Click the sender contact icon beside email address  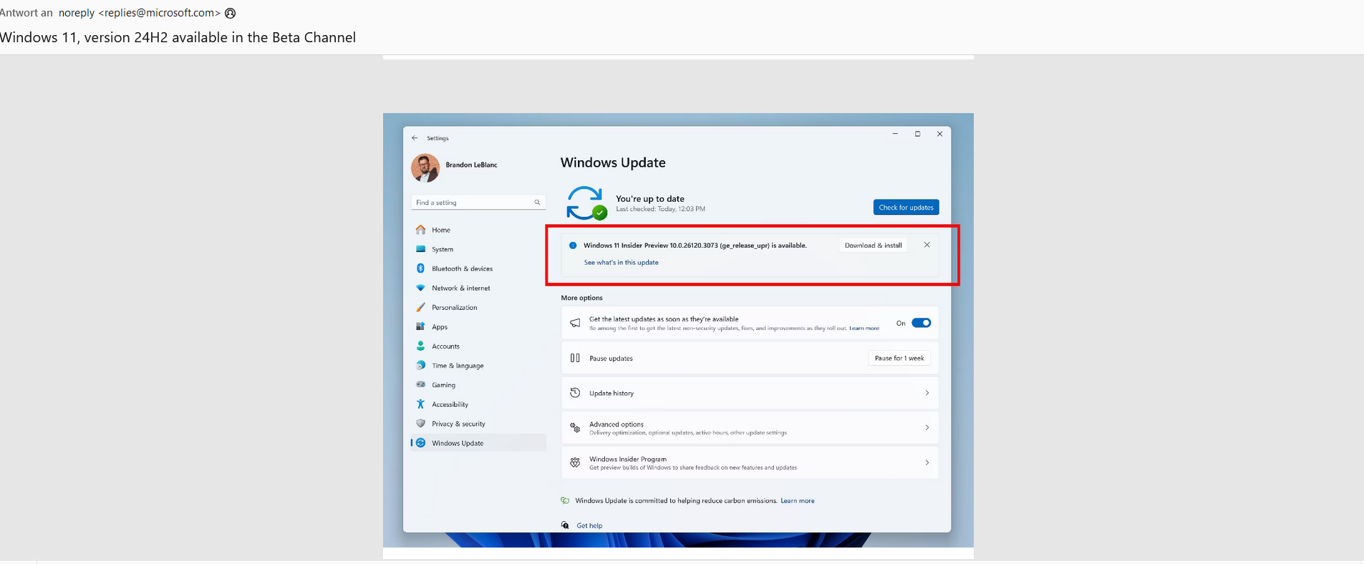pyautogui.click(x=231, y=13)
